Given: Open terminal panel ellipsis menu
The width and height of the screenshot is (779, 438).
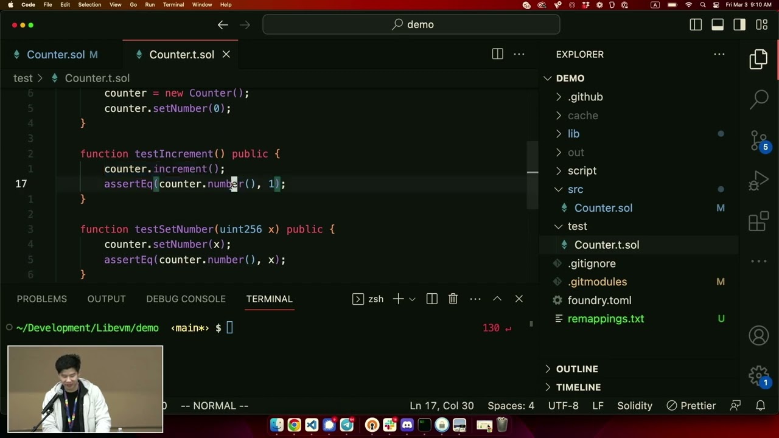Looking at the screenshot, I should click(x=475, y=299).
